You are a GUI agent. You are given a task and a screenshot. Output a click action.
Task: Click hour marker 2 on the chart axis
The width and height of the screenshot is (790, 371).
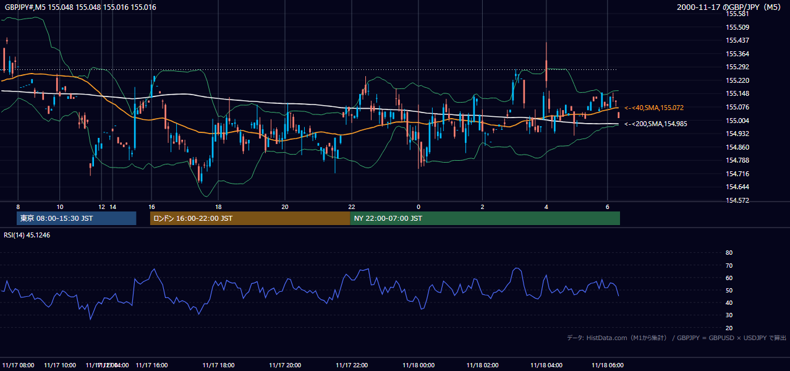482,207
